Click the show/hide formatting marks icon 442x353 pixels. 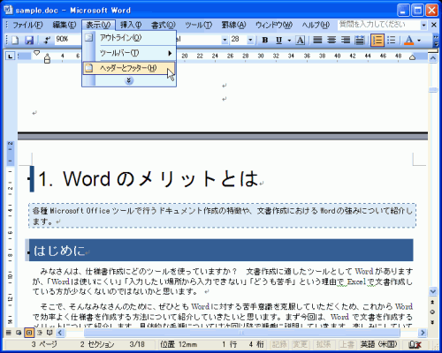click(47, 40)
